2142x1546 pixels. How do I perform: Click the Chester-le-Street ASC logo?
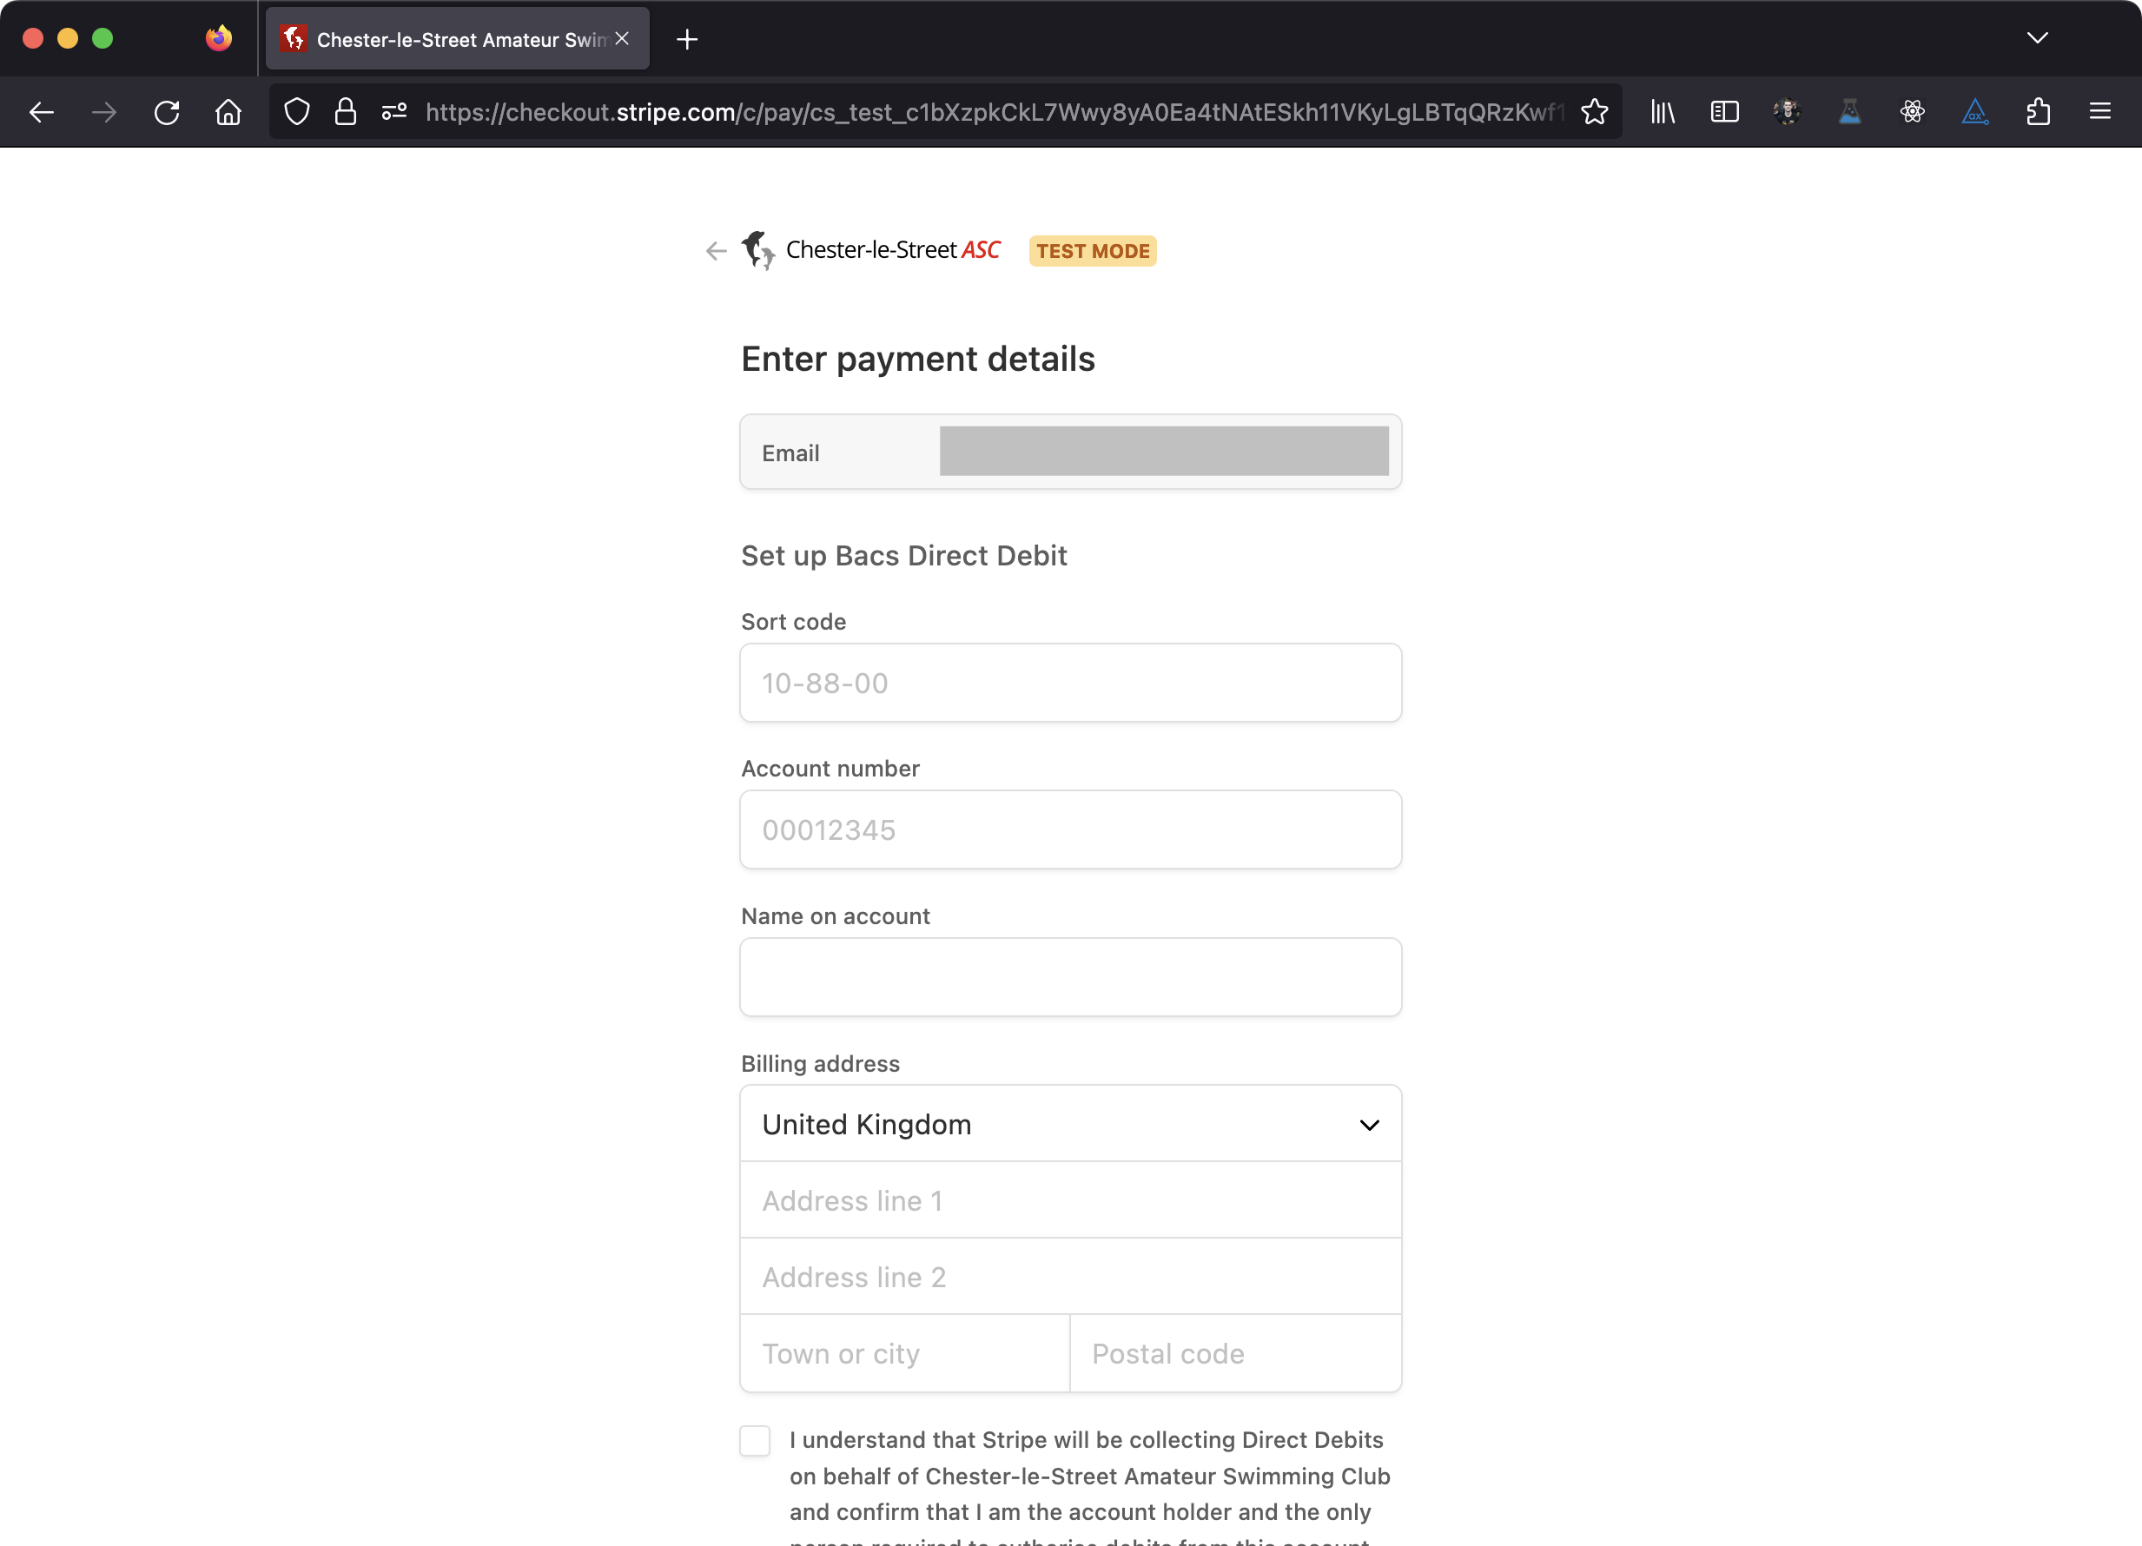tap(869, 250)
